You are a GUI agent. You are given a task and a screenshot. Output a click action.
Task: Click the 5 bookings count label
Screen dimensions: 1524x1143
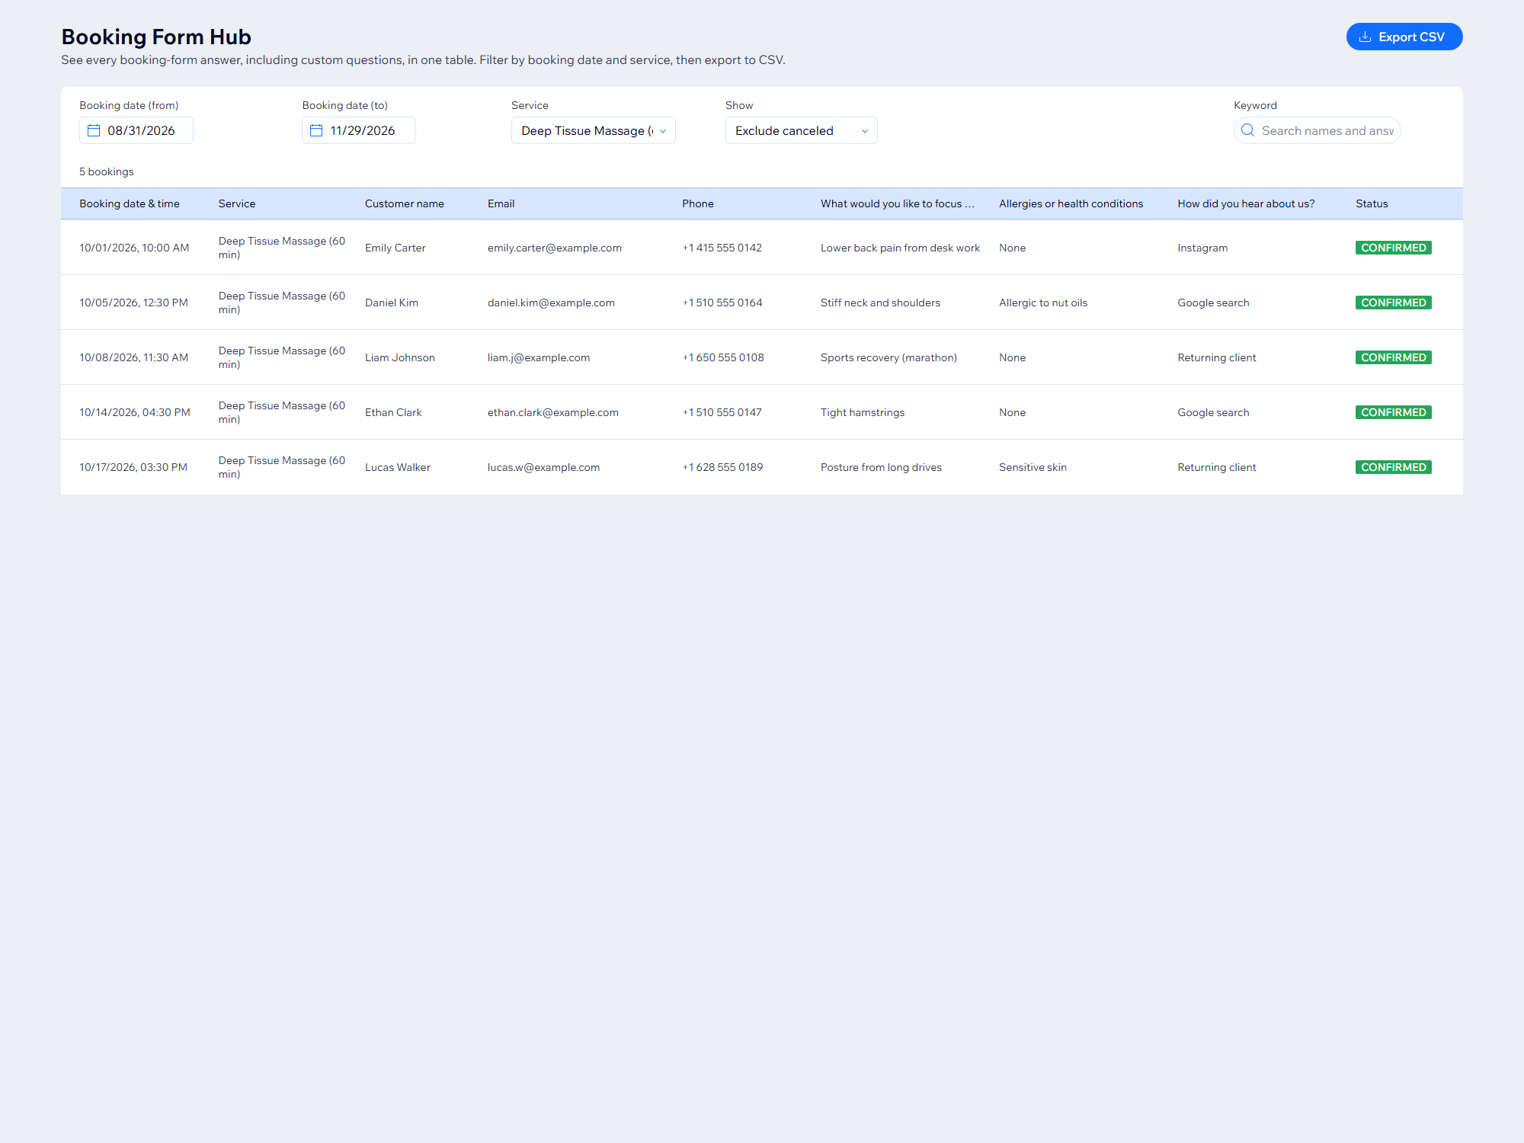[107, 171]
